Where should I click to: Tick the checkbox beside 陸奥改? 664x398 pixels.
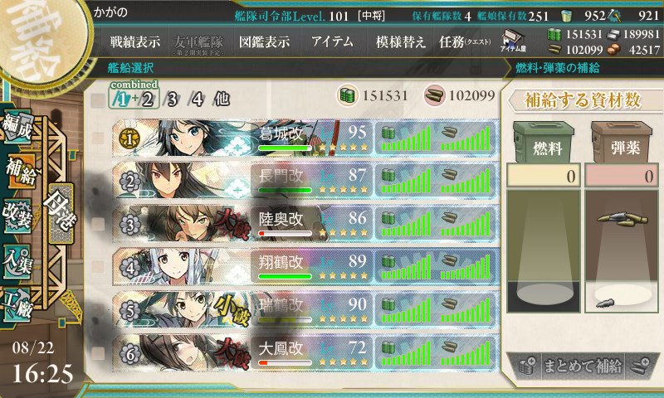[x=98, y=224]
